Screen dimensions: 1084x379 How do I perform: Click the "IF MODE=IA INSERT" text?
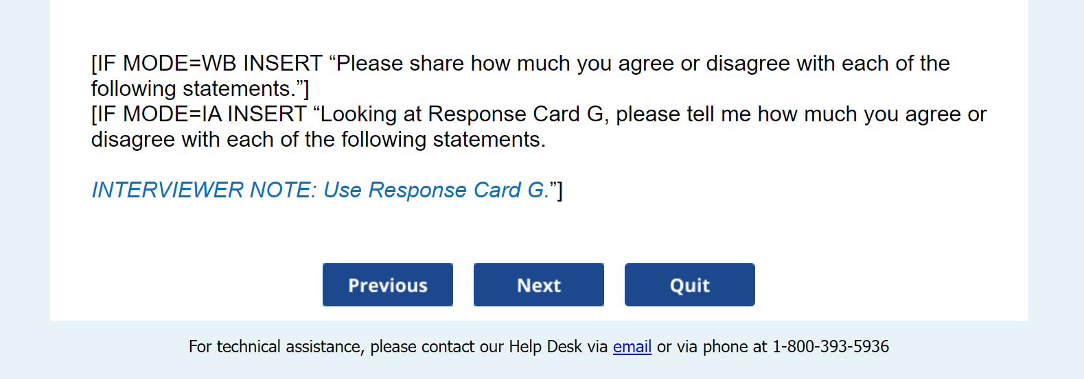click(200, 114)
